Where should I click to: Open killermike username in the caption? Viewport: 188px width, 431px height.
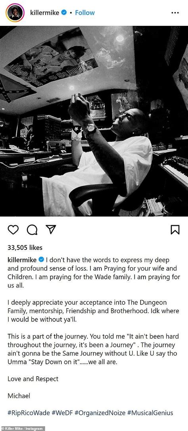23,260
